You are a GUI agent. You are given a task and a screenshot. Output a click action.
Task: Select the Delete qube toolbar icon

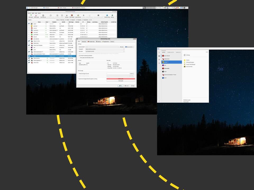pyautogui.click(x=36, y=16)
